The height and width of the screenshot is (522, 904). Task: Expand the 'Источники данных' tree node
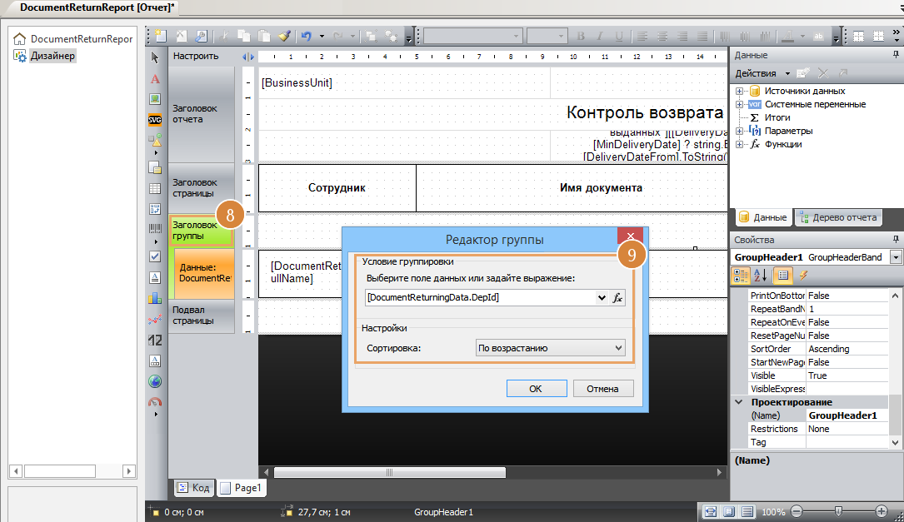(739, 91)
